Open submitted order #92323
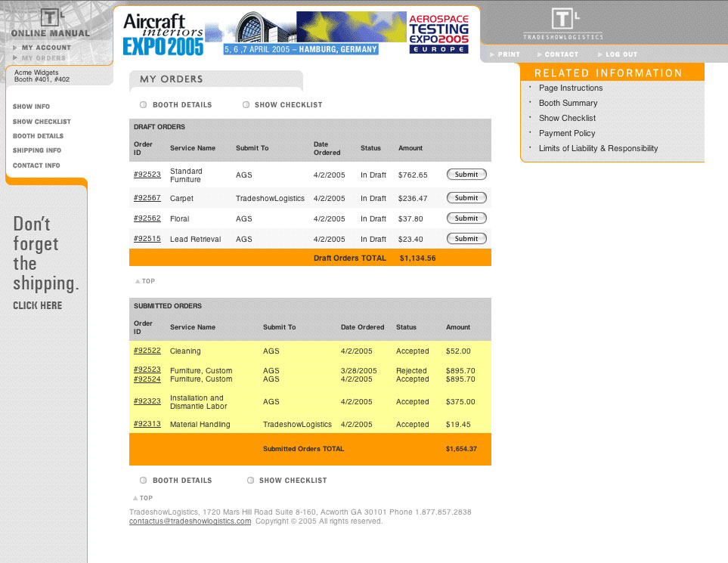 [x=147, y=401]
